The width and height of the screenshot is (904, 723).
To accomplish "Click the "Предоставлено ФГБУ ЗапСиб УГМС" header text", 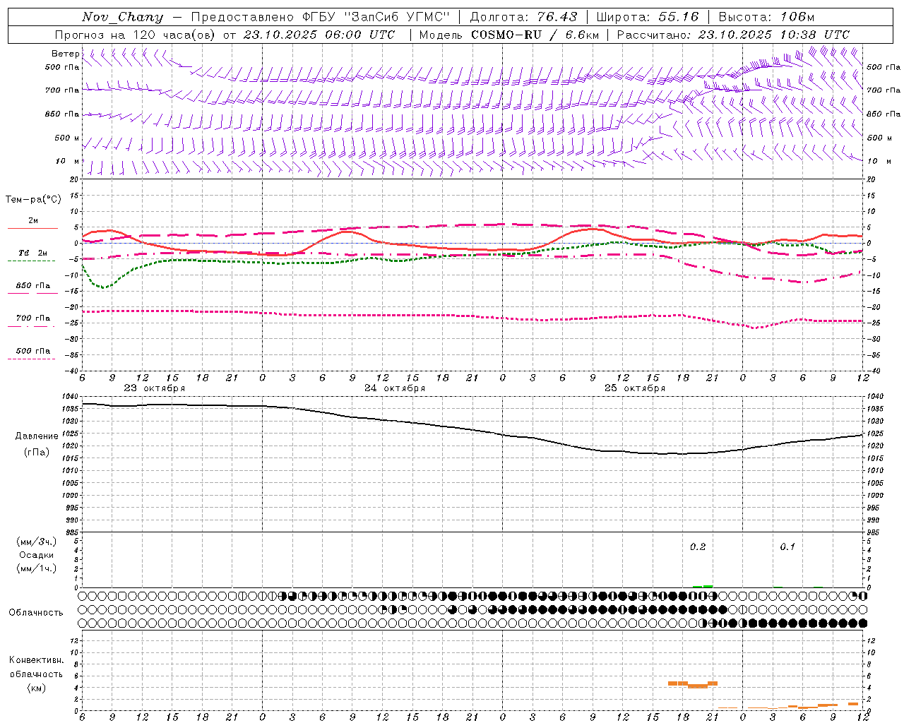I will (320, 17).
